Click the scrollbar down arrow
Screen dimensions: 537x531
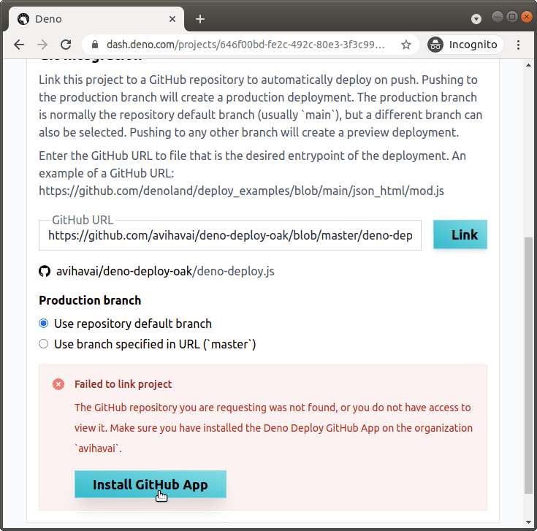(x=528, y=522)
